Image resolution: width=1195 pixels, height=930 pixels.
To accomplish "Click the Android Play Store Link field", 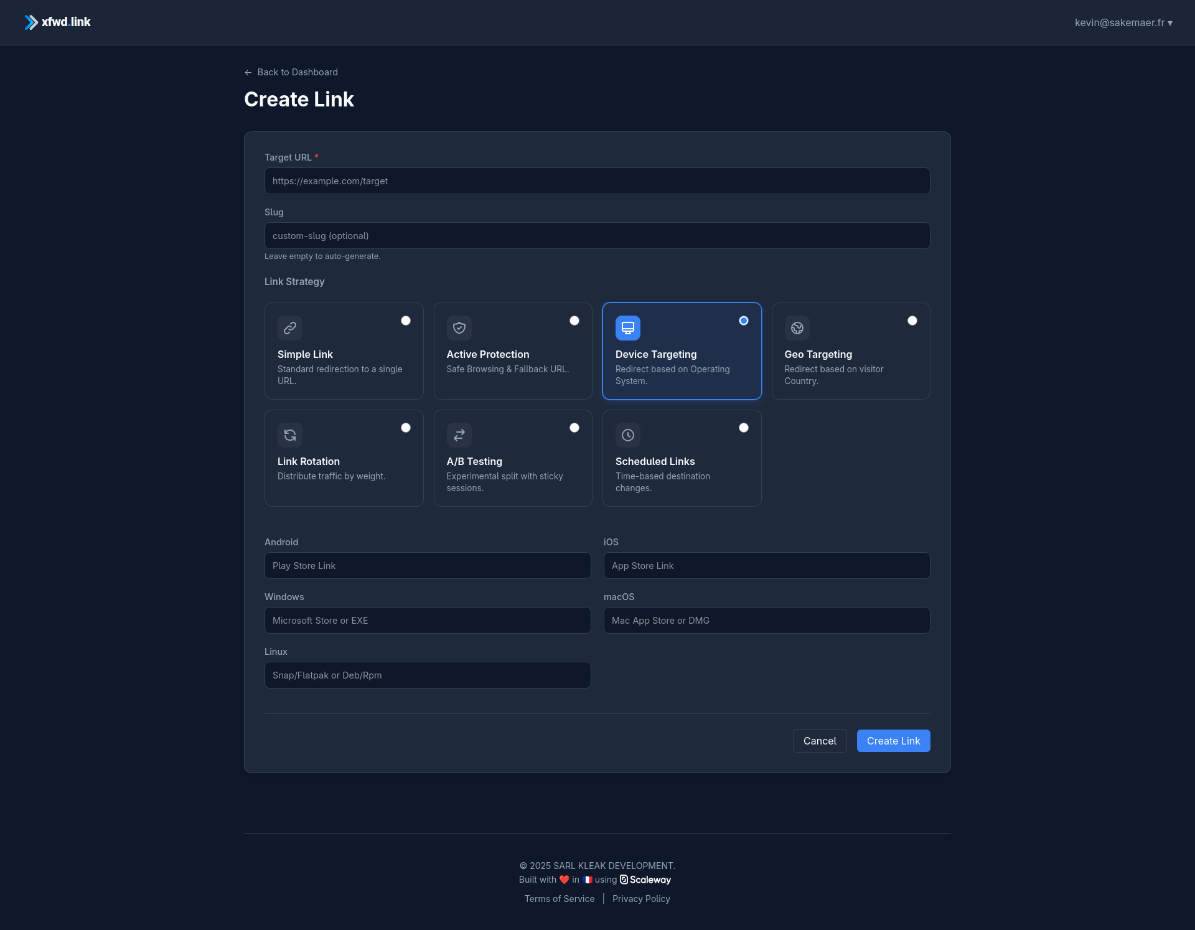I will point(427,566).
